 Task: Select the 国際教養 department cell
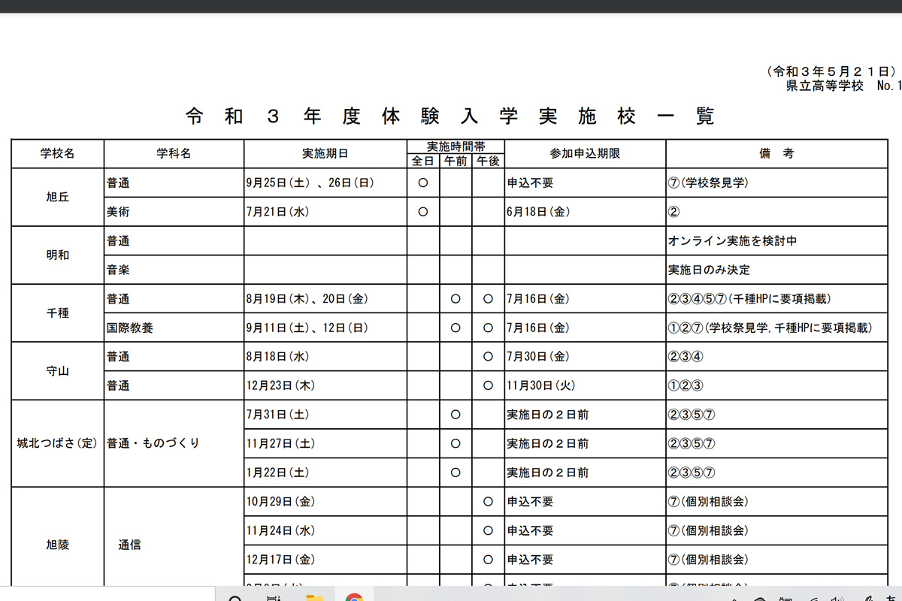click(129, 328)
